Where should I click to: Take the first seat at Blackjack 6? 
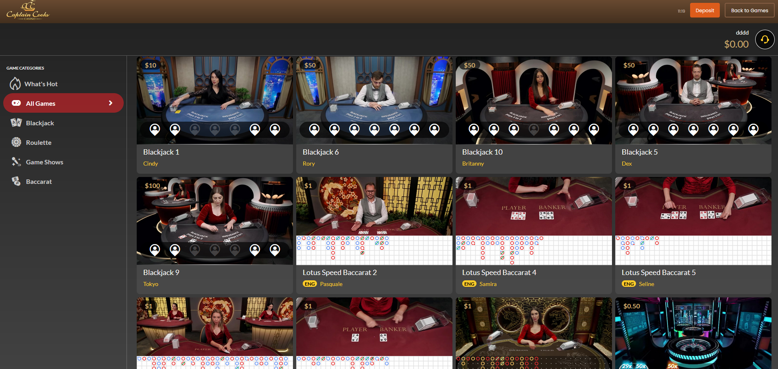pos(315,130)
